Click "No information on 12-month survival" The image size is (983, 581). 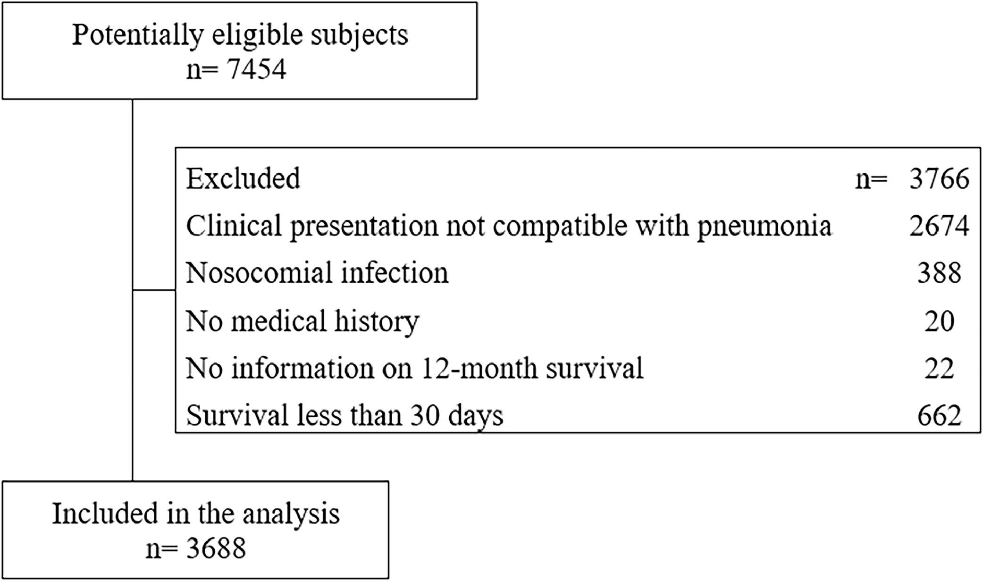pos(414,368)
